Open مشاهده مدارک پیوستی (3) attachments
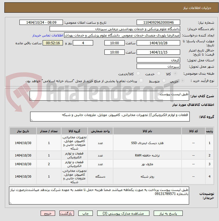This screenshot has height=221, width=219. pyautogui.click(x=123, y=213)
